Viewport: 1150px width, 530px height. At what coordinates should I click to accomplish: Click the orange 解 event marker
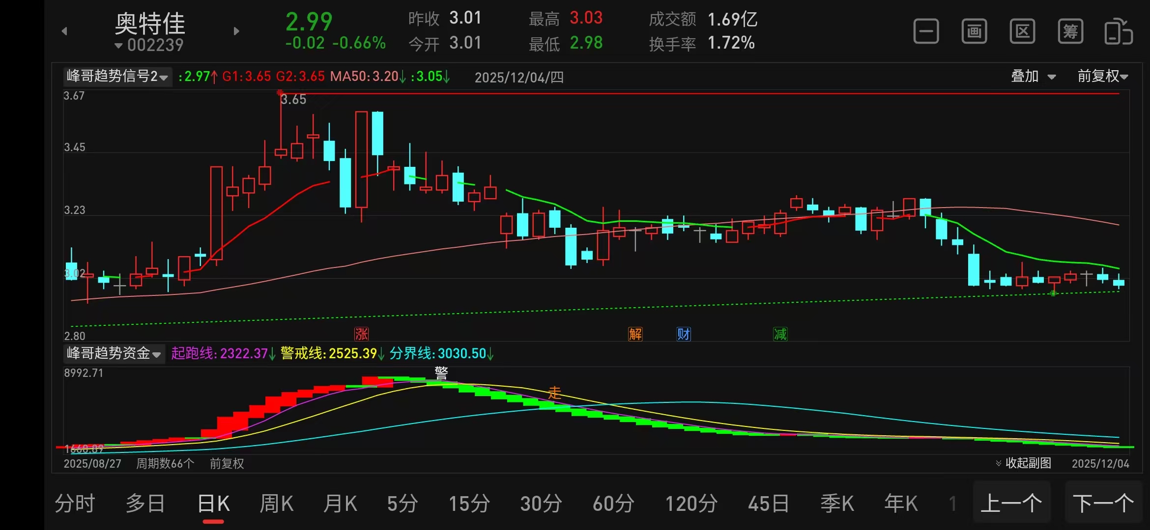pos(635,334)
